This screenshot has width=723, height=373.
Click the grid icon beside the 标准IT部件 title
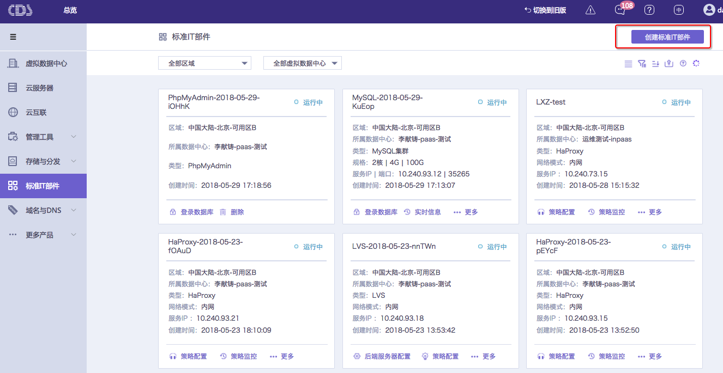162,37
